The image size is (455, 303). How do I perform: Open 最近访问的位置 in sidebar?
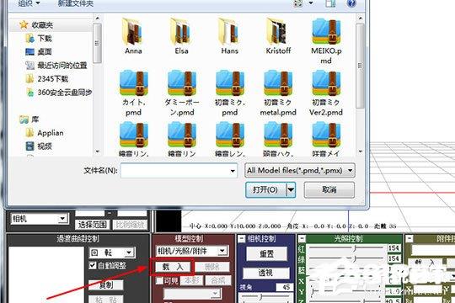[x=56, y=66]
